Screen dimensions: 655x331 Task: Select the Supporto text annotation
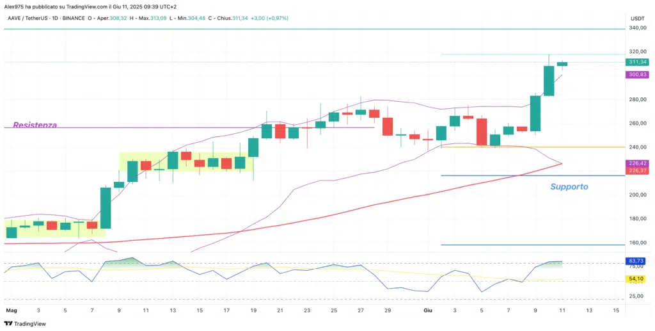pos(569,186)
